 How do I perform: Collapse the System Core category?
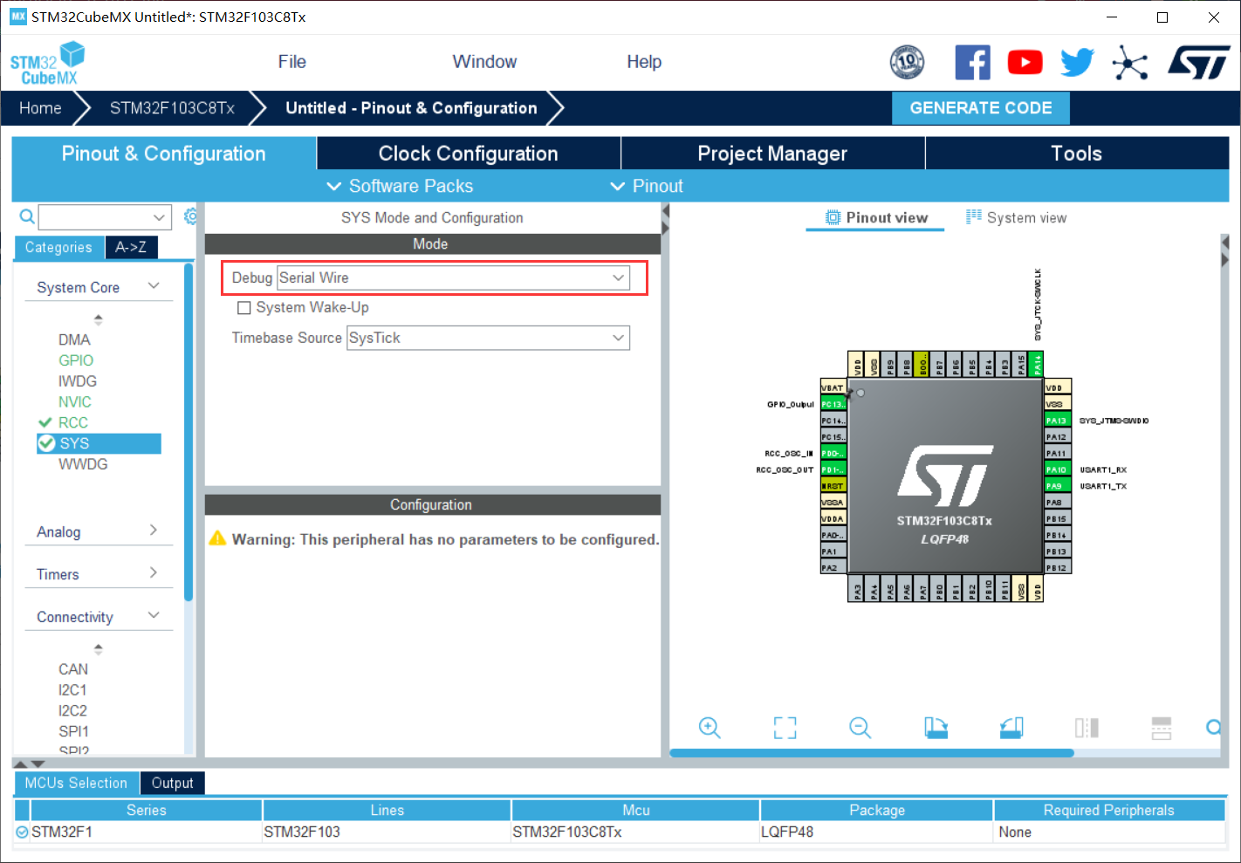coord(154,286)
